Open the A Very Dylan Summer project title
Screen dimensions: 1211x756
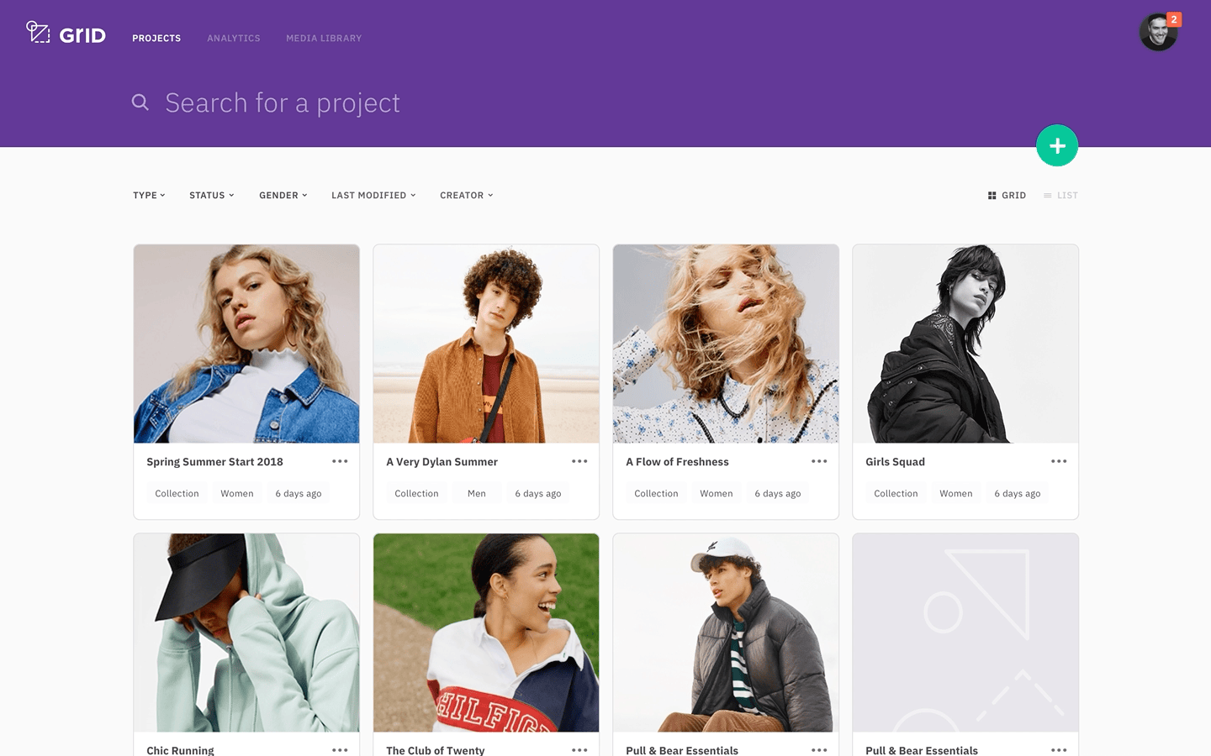point(442,461)
